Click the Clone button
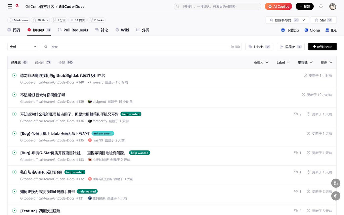The image size is (344, 215). [312, 30]
